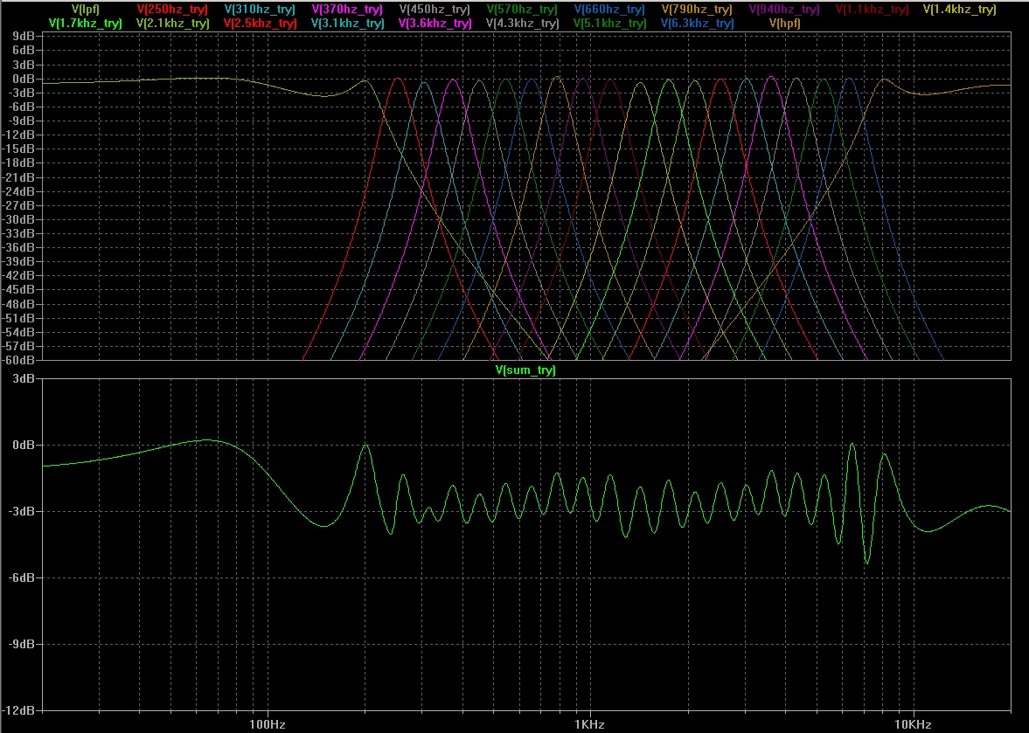Choose the V(5.1khz_try) trace label
The image size is (1029, 733).
pos(609,23)
